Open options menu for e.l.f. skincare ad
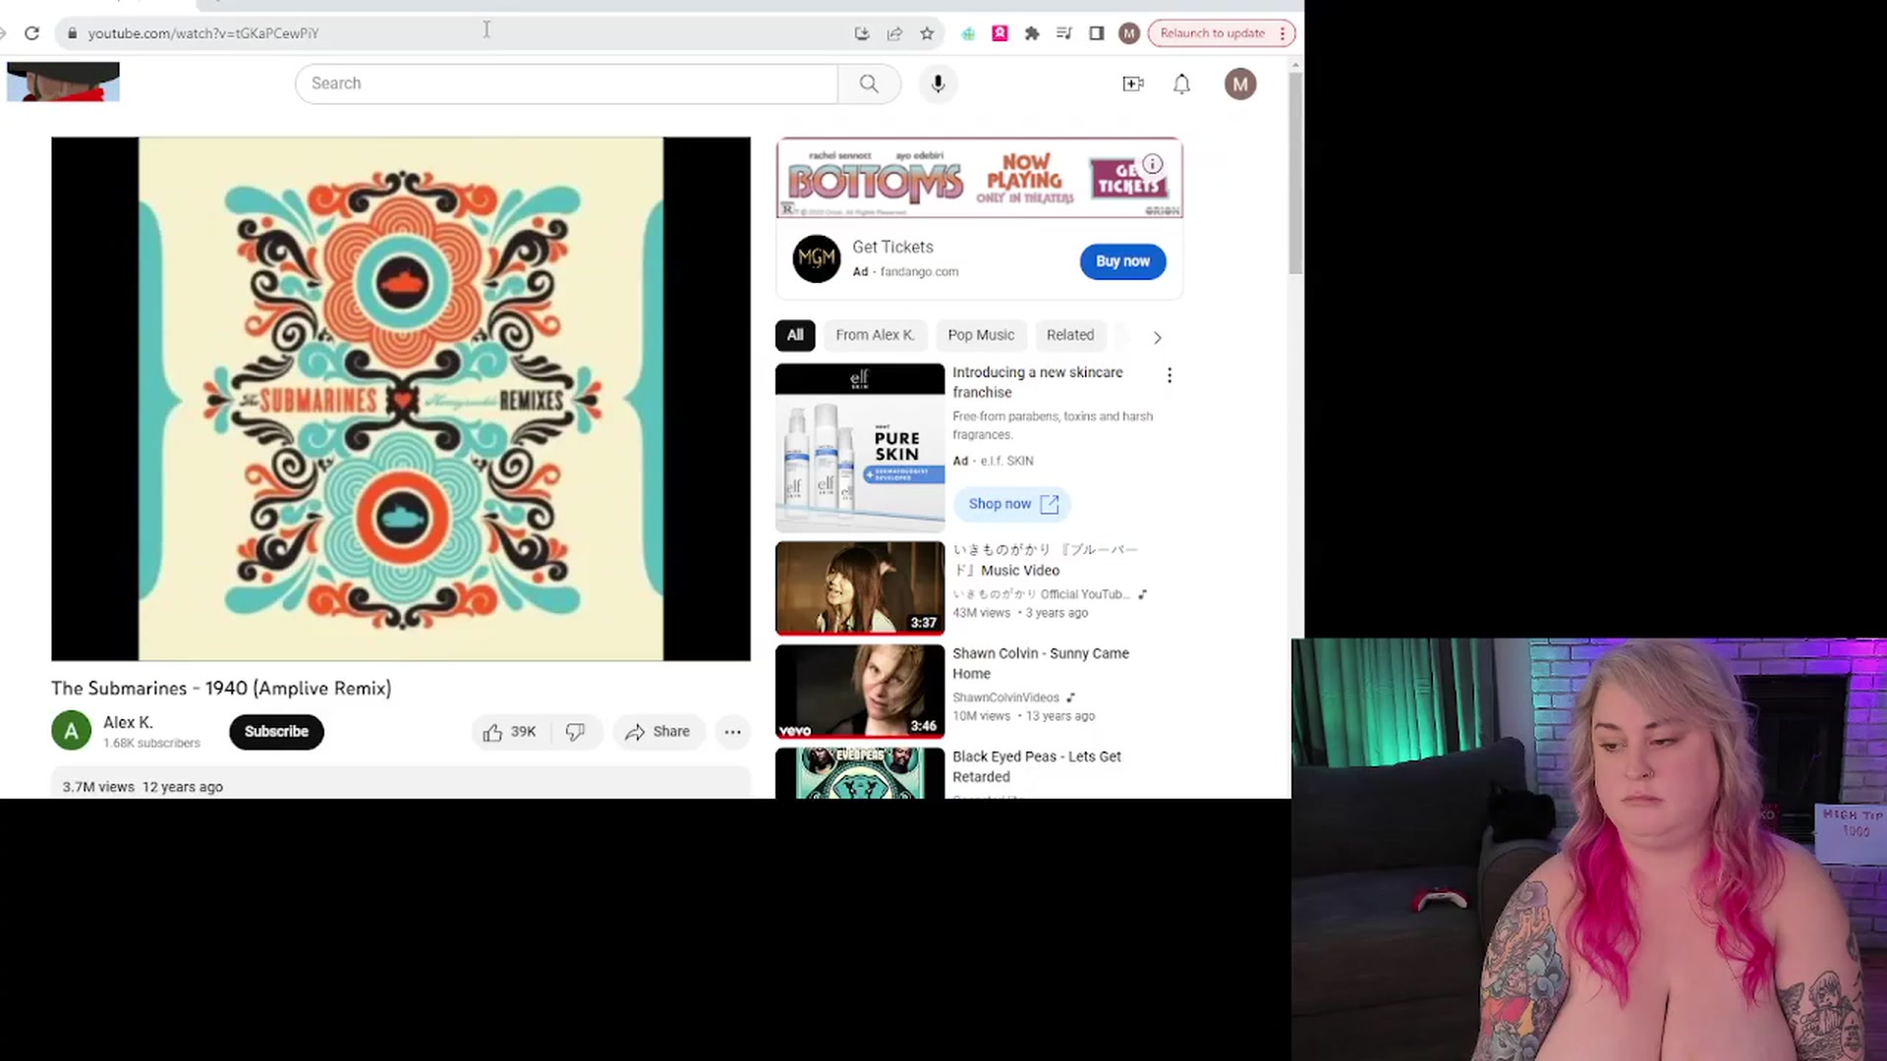The height and width of the screenshot is (1061, 1887). pyautogui.click(x=1170, y=375)
